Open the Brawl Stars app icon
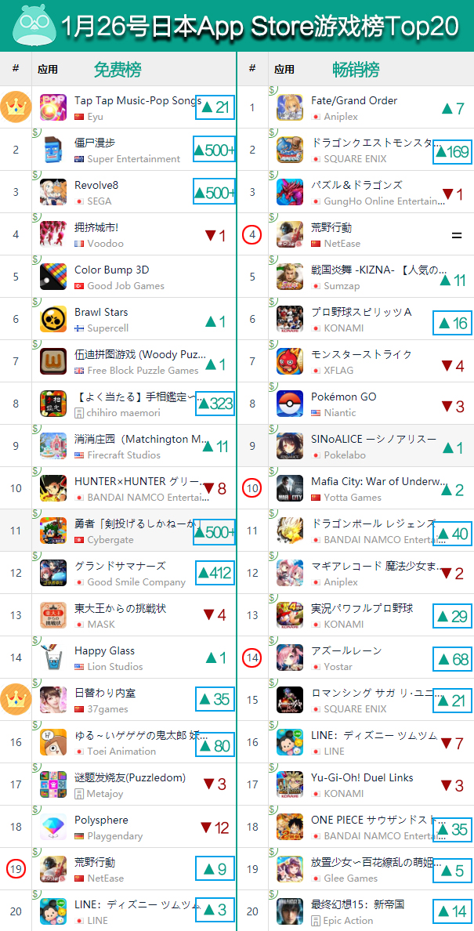 pyautogui.click(x=52, y=320)
